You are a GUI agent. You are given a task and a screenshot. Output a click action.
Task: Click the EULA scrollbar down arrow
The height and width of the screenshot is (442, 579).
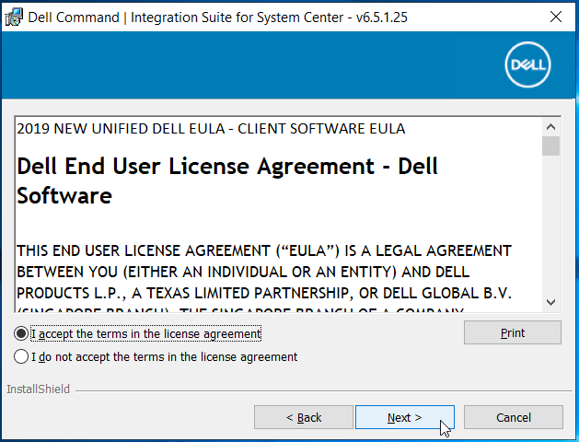(x=551, y=302)
